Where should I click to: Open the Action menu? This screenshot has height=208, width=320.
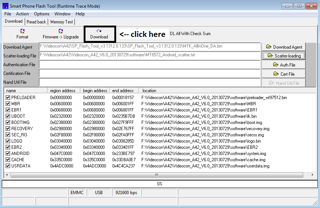[x=22, y=14]
